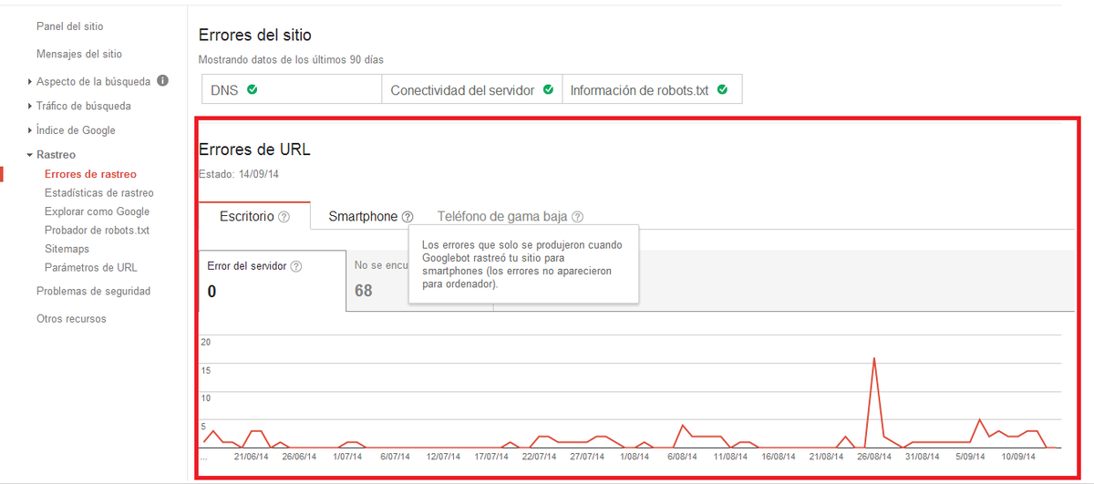Expand the Tráfico de búsqueda menu
The image size is (1094, 484).
tap(83, 106)
